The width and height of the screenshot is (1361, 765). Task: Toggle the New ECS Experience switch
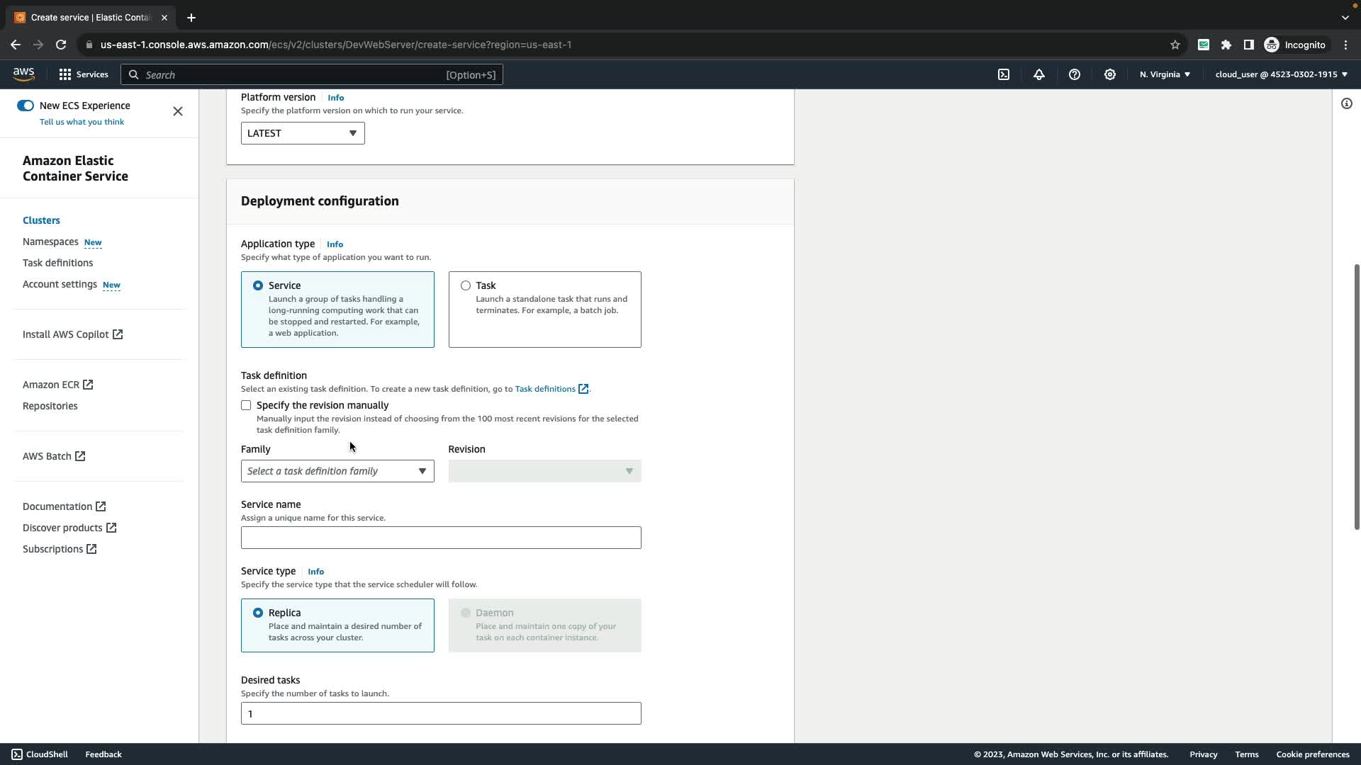pyautogui.click(x=26, y=106)
